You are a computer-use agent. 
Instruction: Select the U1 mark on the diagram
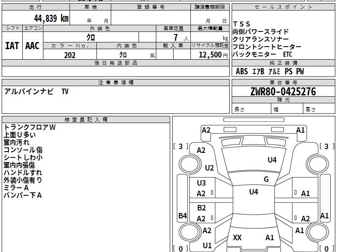pyautogui.click(x=207, y=246)
